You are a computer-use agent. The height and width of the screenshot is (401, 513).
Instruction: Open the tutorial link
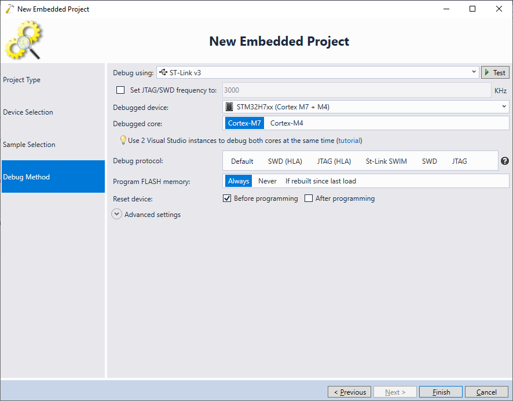(x=349, y=140)
